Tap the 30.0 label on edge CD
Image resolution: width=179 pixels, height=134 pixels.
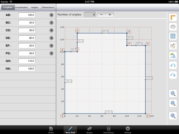coord(80,41)
